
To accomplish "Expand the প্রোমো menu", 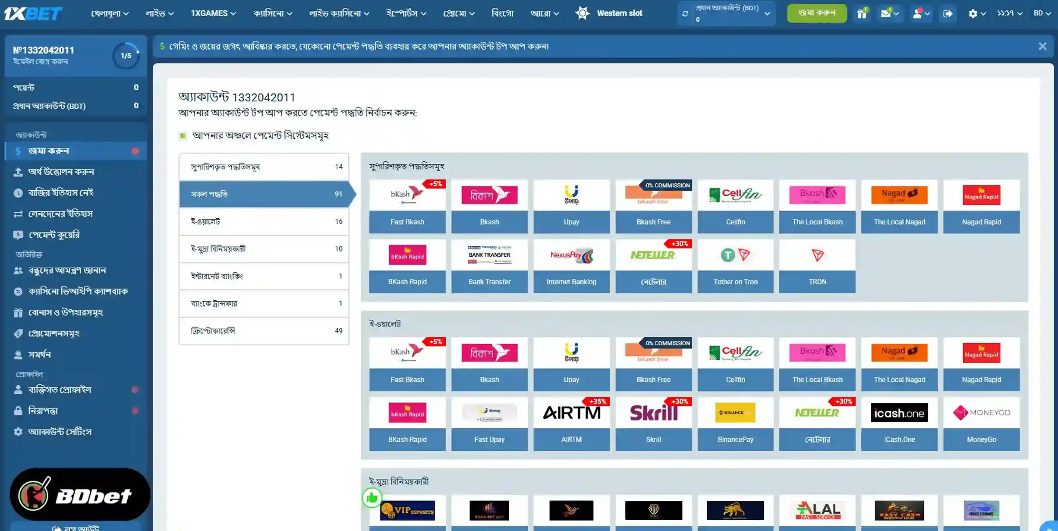I will click(459, 13).
